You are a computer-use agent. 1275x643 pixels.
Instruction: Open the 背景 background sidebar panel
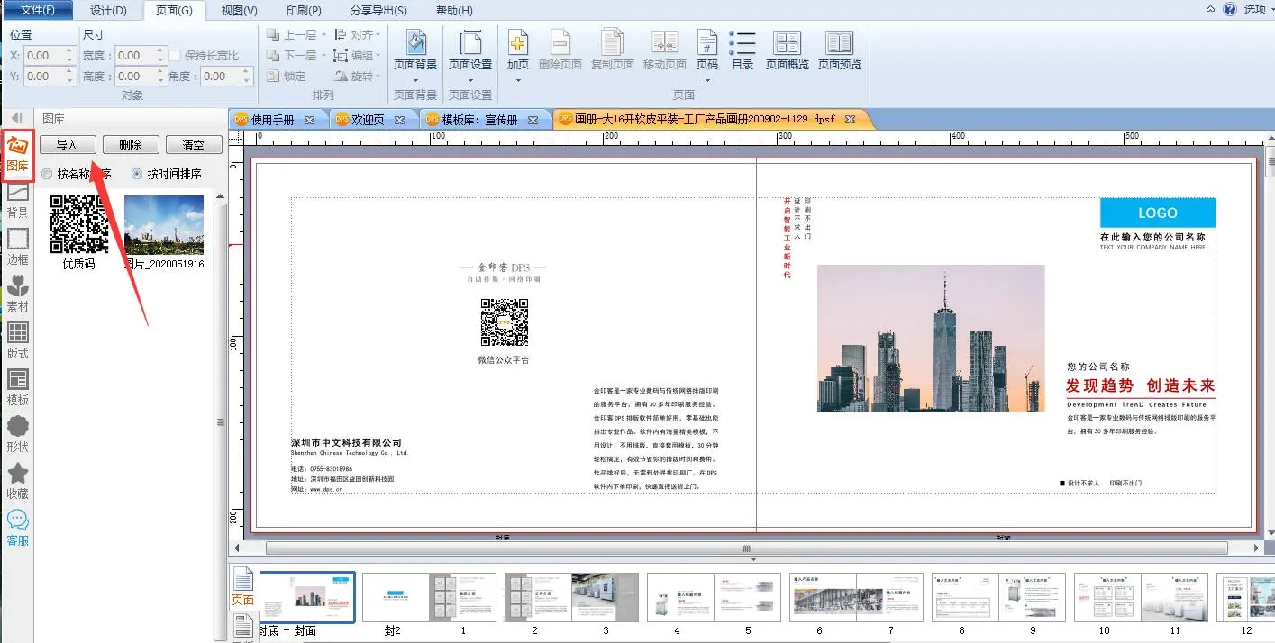point(17,200)
